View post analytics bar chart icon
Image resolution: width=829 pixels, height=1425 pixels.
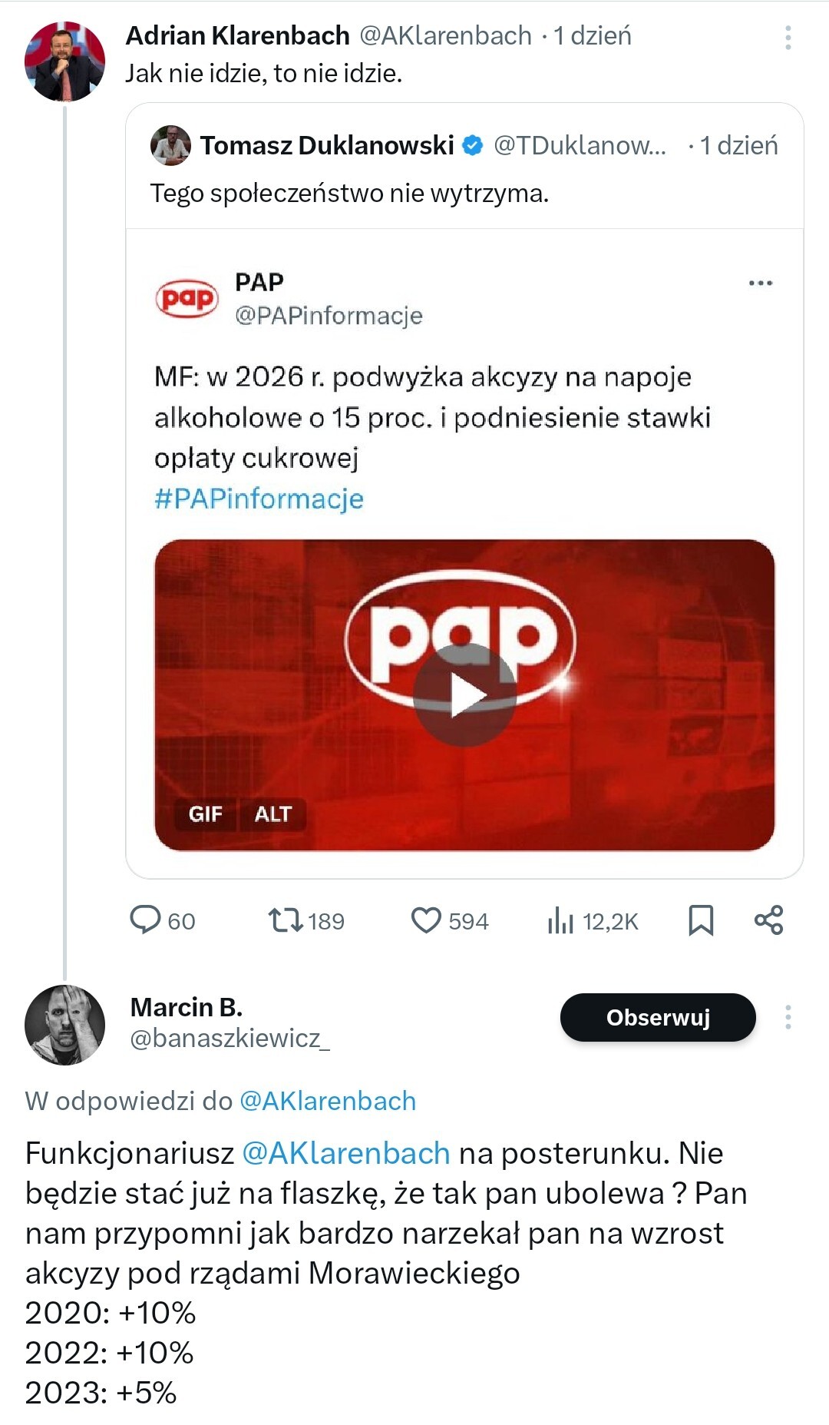(560, 920)
